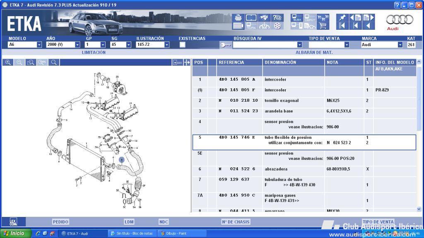This screenshot has height=238, width=424.
Task: Launch Internet Explorer from quick launch
Action: coord(38,233)
